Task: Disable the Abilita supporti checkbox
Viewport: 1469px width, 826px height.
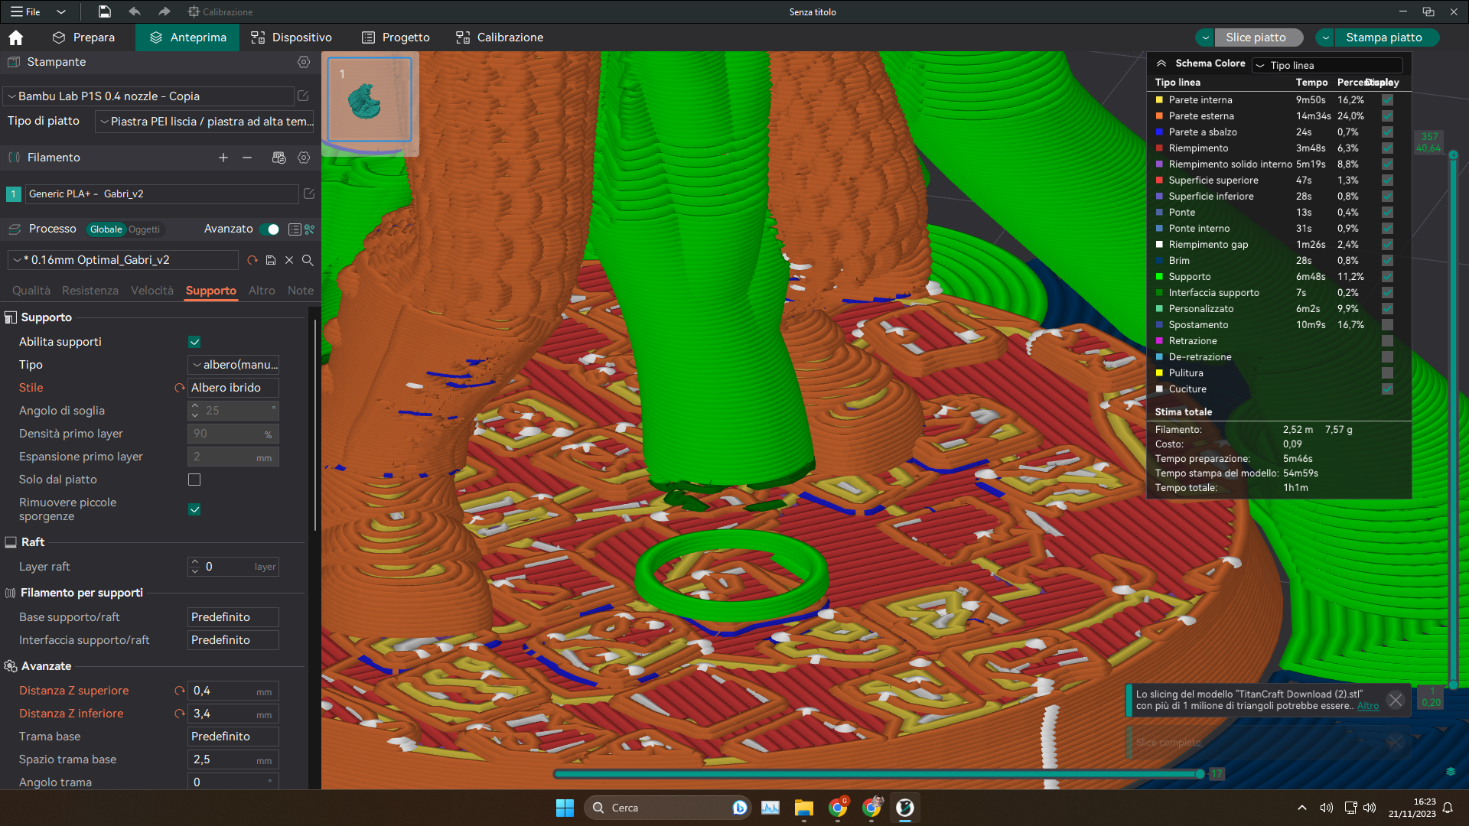Action: tap(194, 342)
